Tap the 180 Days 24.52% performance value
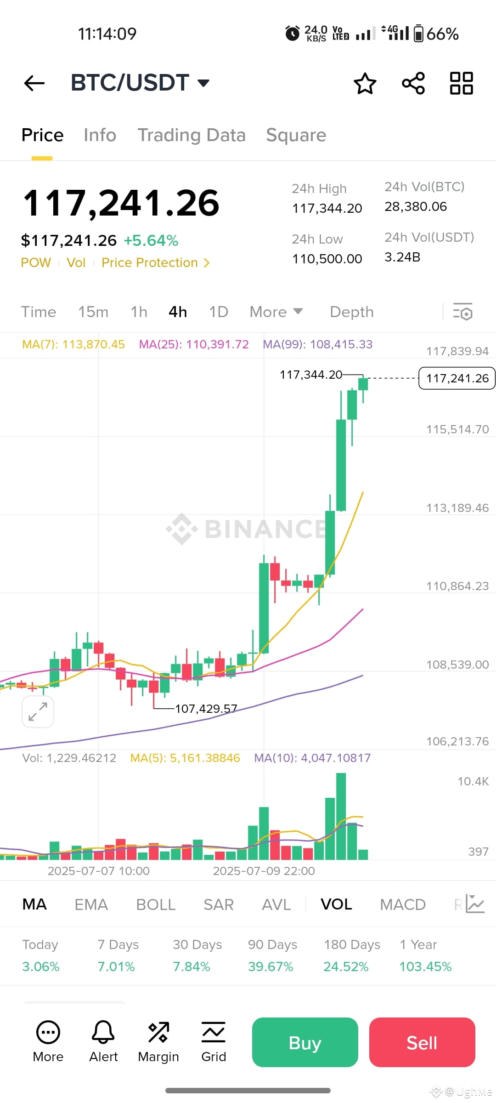Viewport: 496px width, 1103px height. click(x=346, y=967)
